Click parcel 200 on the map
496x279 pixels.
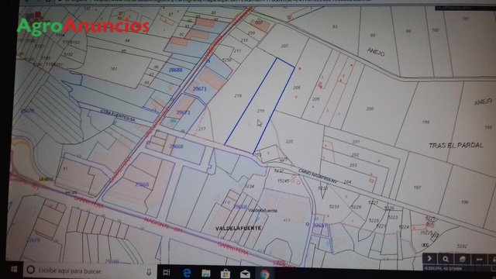click(370, 108)
